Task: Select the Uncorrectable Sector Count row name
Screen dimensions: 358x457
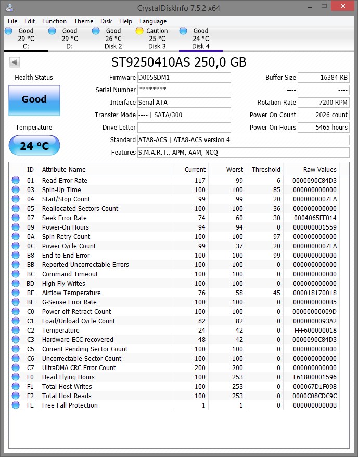Action: (x=82, y=358)
